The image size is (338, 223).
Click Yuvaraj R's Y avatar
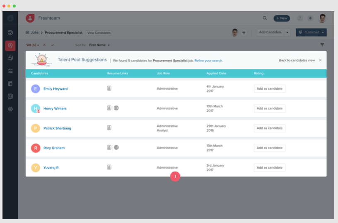36,168
